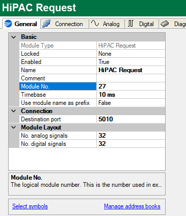Click the Module No. description text
The image size is (186, 216).
86,185
